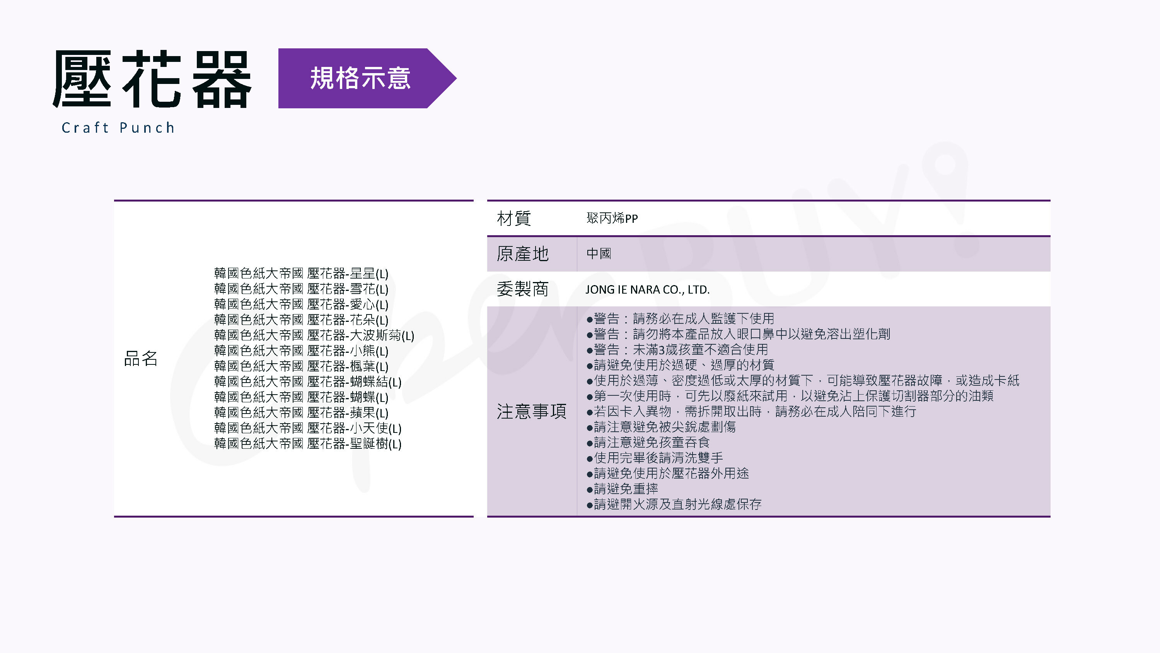1160x653 pixels.
Task: Click the 原產地 header cell
Action: [x=522, y=254]
